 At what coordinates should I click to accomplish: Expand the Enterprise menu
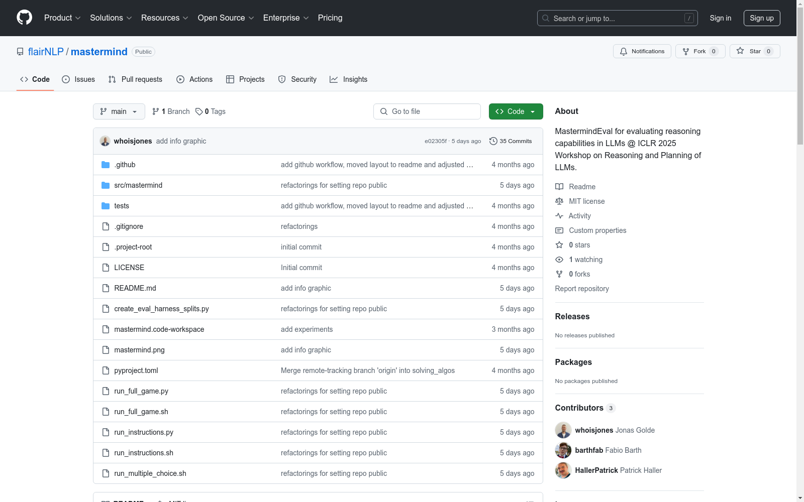tap(286, 18)
